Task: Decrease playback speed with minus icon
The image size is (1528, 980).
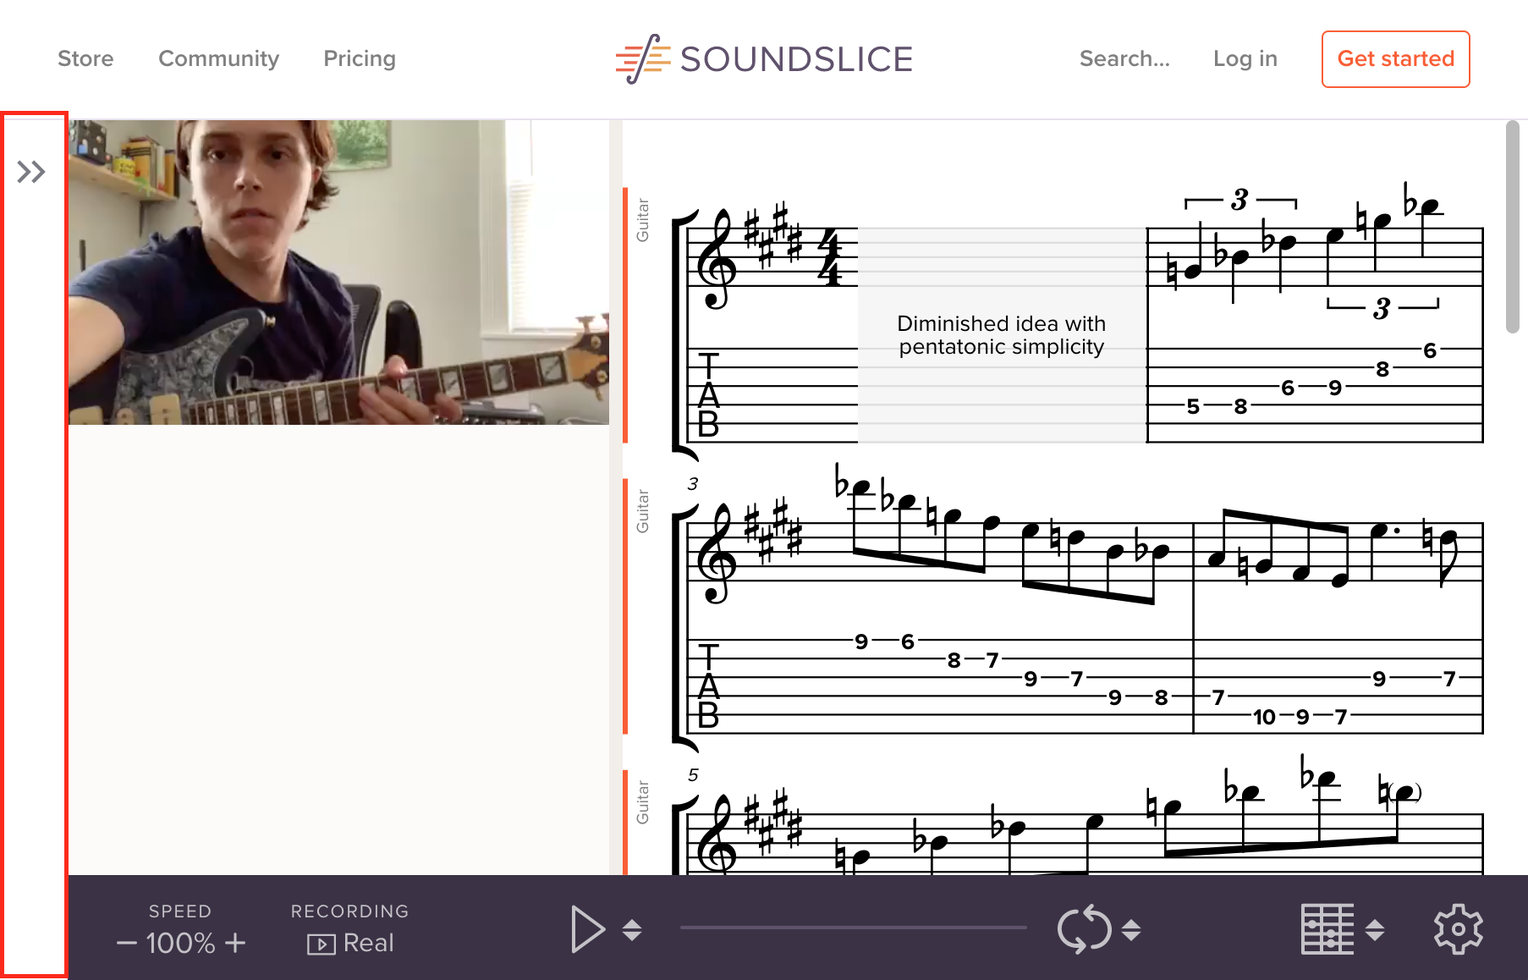Action: [127, 942]
